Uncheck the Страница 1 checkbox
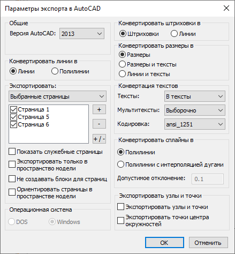235x254 pixels. pyautogui.click(x=13, y=109)
